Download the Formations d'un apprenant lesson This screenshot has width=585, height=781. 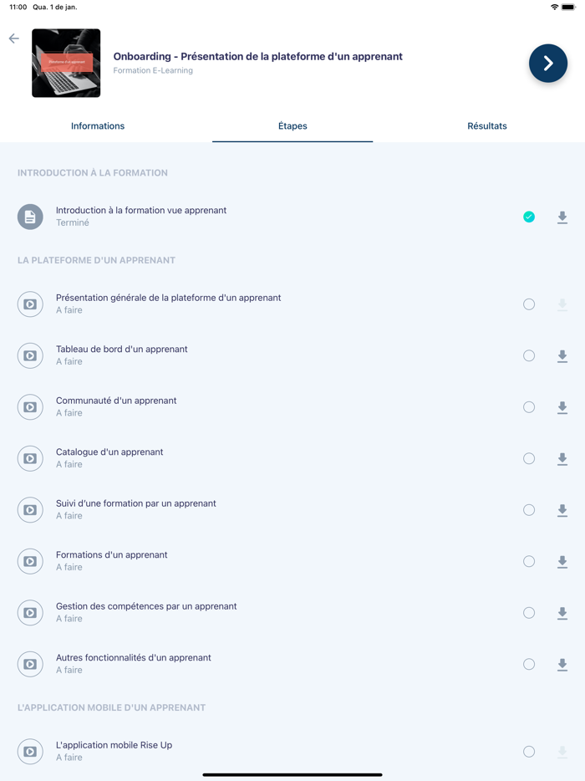coord(562,561)
